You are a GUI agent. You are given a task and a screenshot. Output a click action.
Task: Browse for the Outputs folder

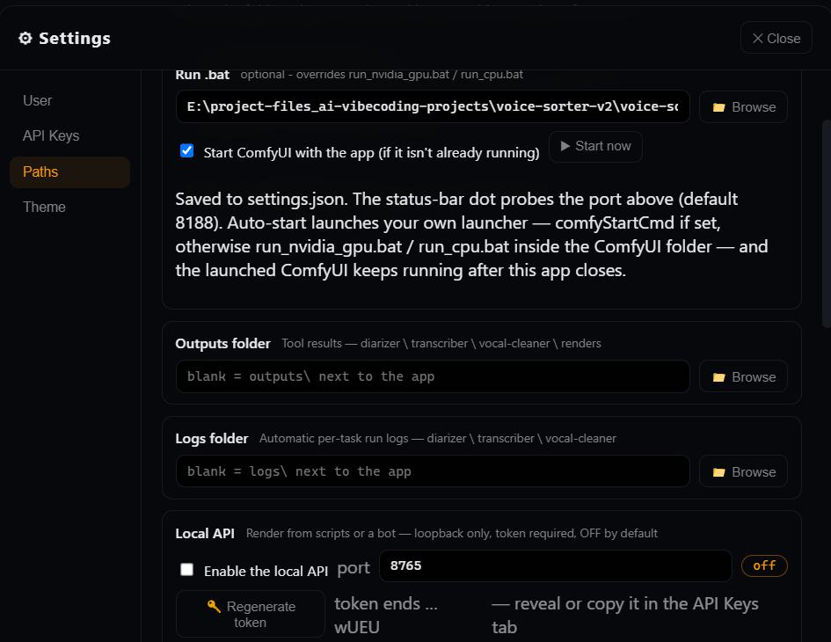click(x=743, y=377)
